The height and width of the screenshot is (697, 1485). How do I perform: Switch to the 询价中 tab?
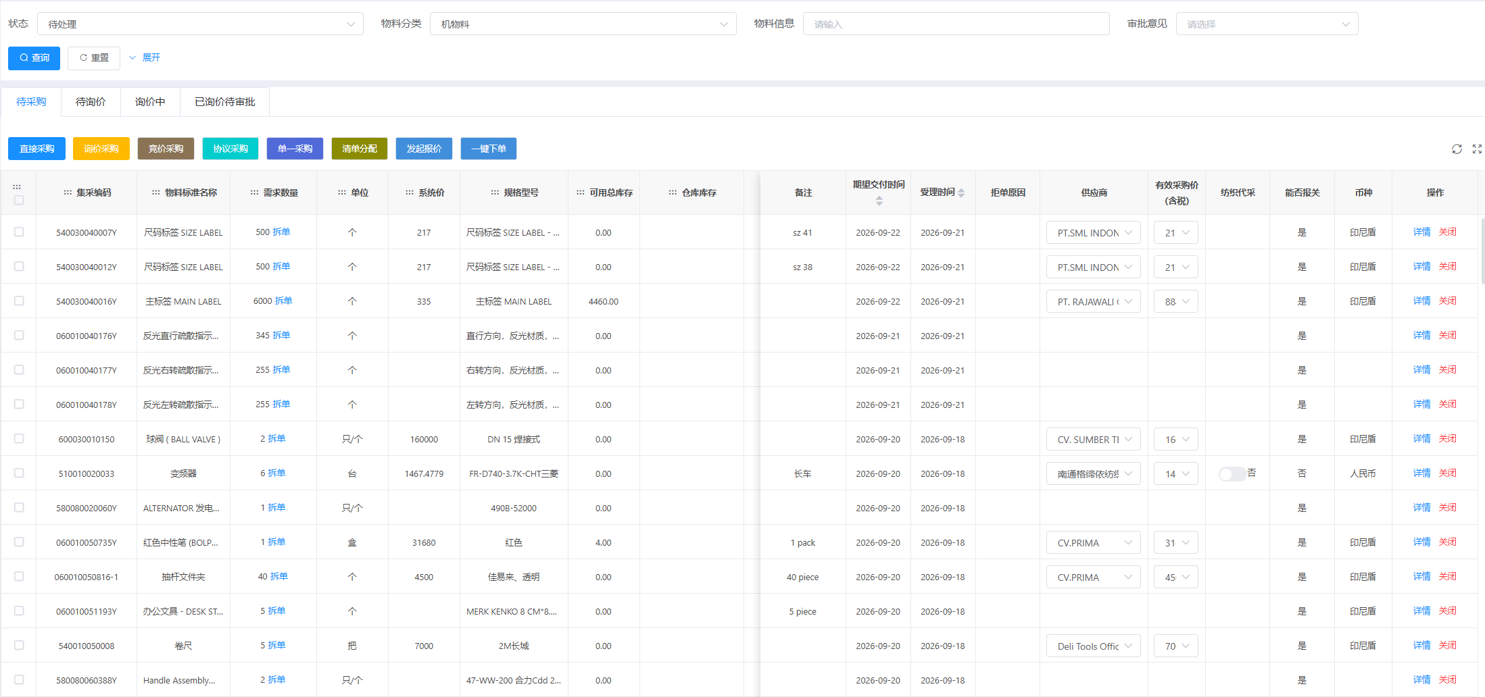coord(150,102)
